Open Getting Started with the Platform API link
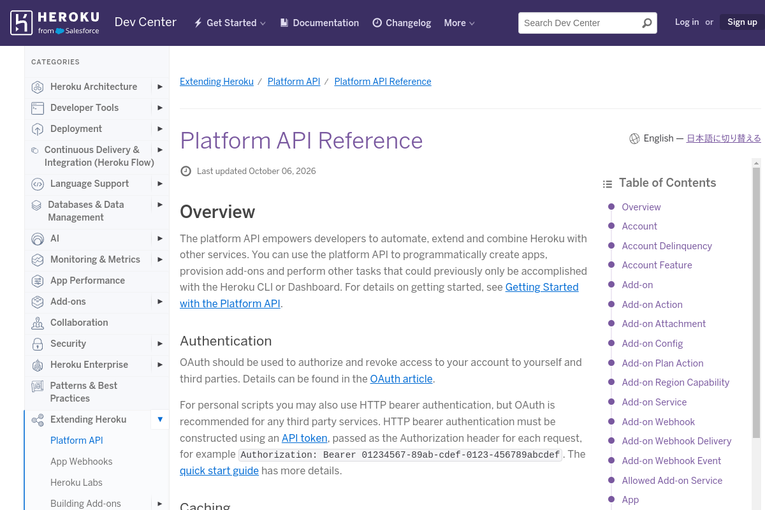The width and height of the screenshot is (765, 510). (x=379, y=295)
